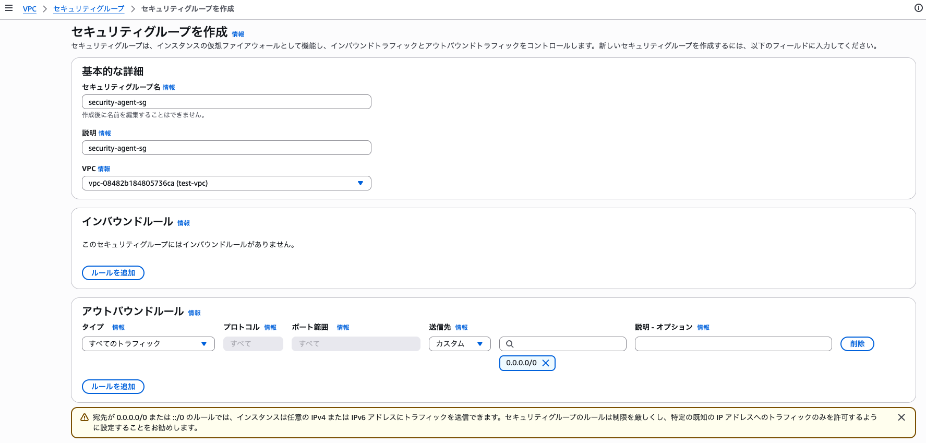Click the search icon in destination field

tap(510, 344)
